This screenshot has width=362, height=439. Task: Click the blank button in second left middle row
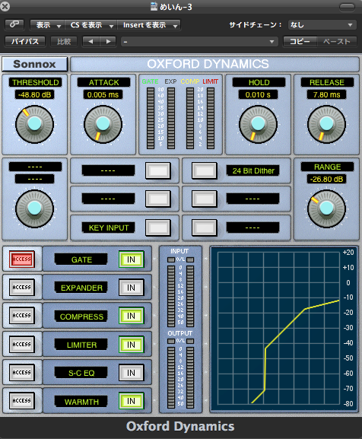(158, 199)
